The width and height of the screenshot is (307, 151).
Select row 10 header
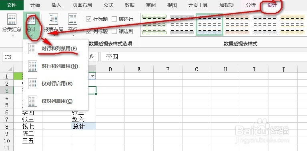coord(7,141)
